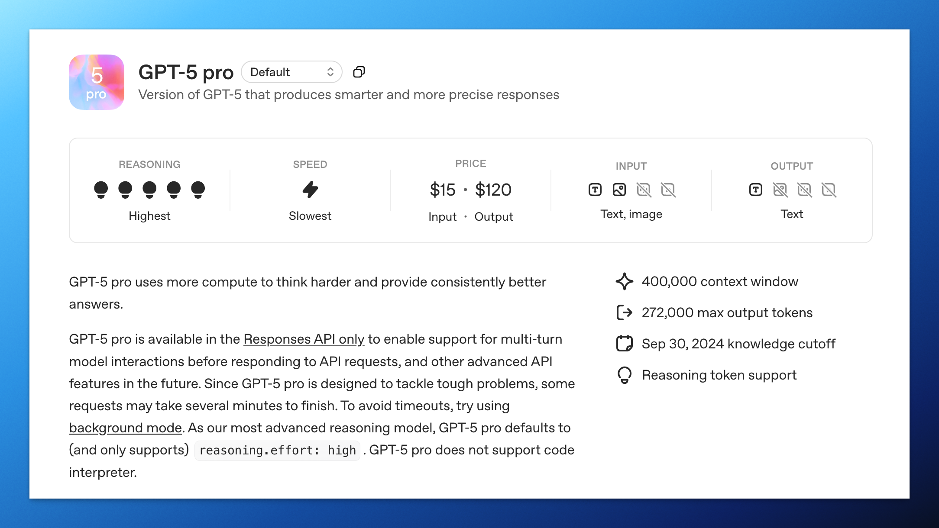Click the context window sparkle icon
The image size is (939, 528).
click(624, 281)
